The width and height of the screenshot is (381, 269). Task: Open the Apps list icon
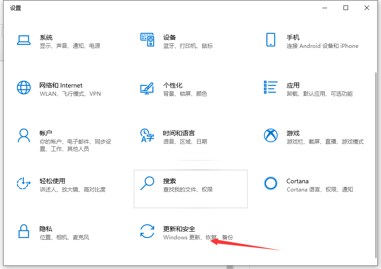(x=271, y=88)
